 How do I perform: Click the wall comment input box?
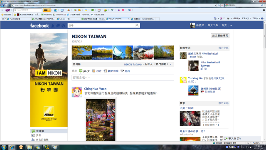click(123, 78)
